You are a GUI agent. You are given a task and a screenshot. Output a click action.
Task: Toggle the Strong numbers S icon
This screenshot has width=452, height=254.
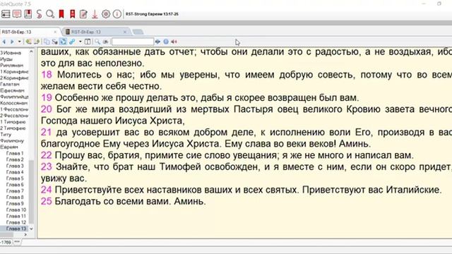click(39, 14)
